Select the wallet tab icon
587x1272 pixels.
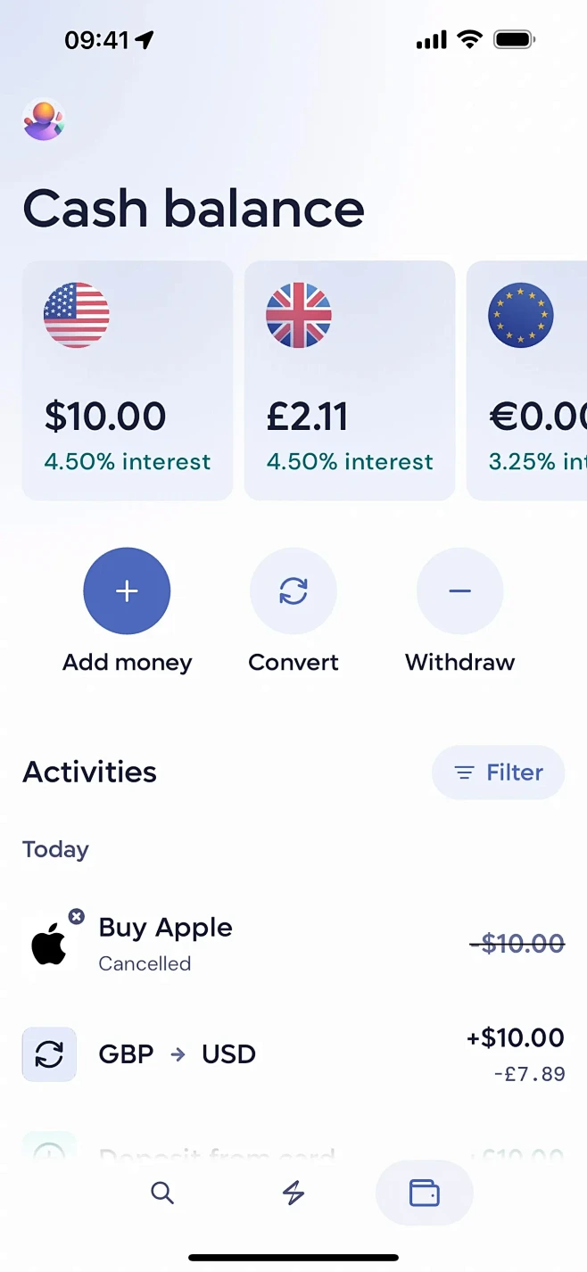pos(425,1193)
